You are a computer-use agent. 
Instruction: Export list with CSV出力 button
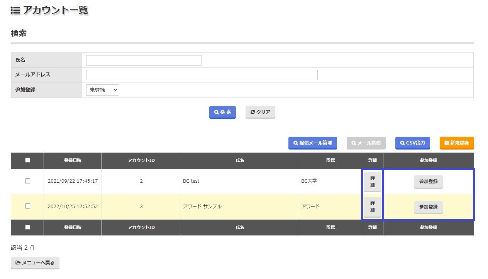412,143
